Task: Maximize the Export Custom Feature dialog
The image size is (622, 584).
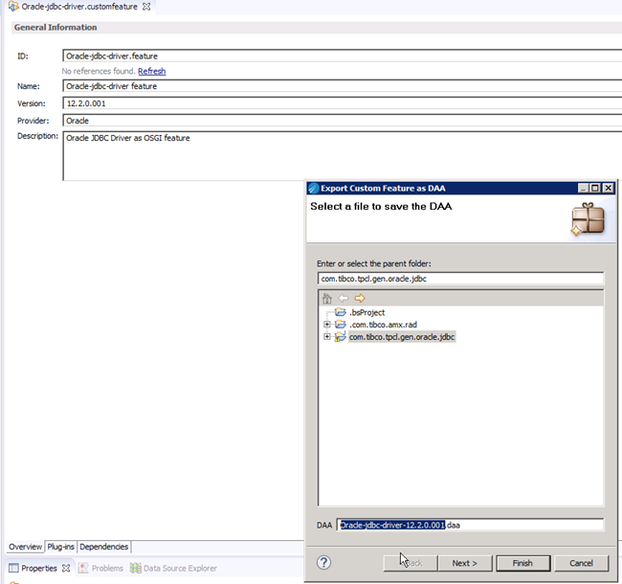Action: click(x=595, y=188)
